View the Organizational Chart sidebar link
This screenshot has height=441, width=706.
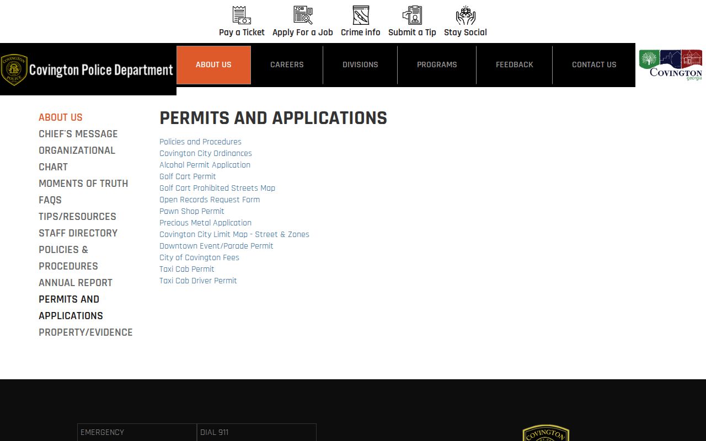77,159
